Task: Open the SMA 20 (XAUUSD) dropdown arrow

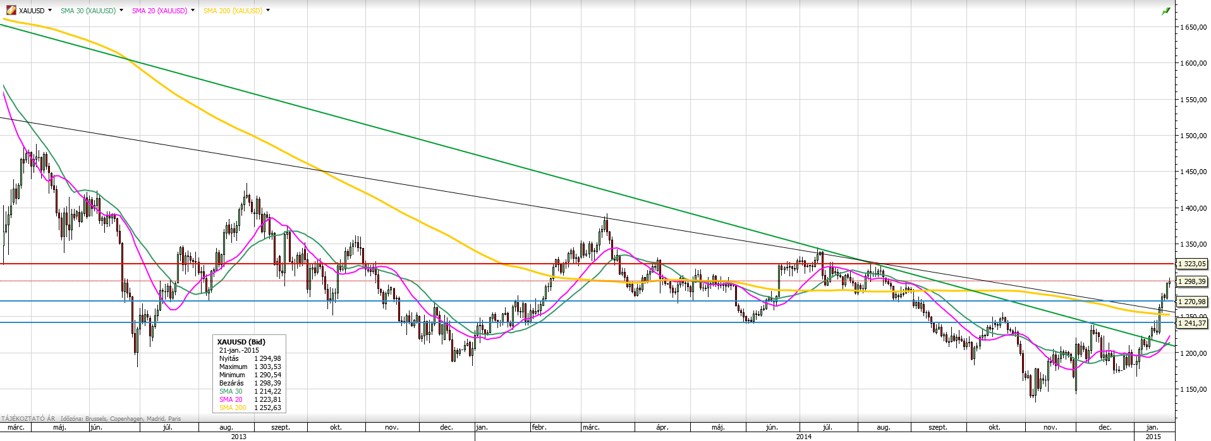Action: (193, 10)
